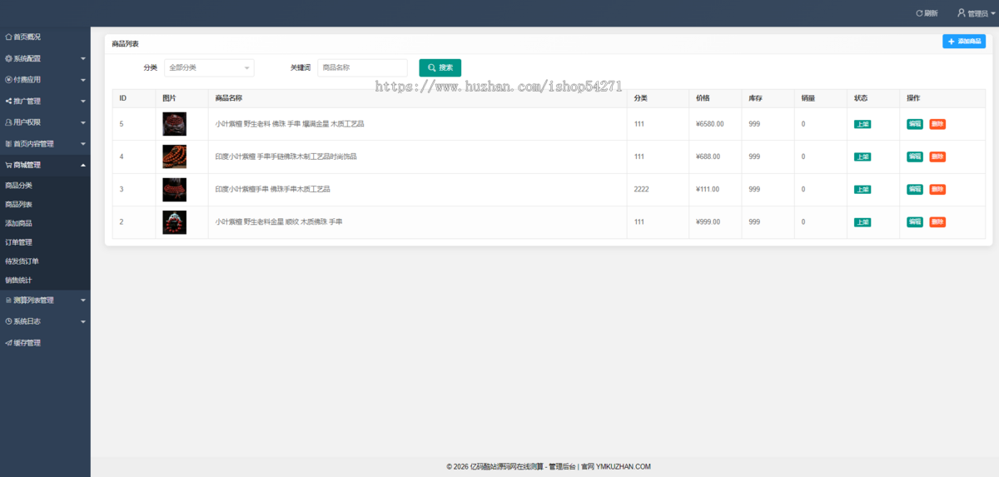Collapse the 商城管理 sidebar menu arrow

click(x=83, y=165)
